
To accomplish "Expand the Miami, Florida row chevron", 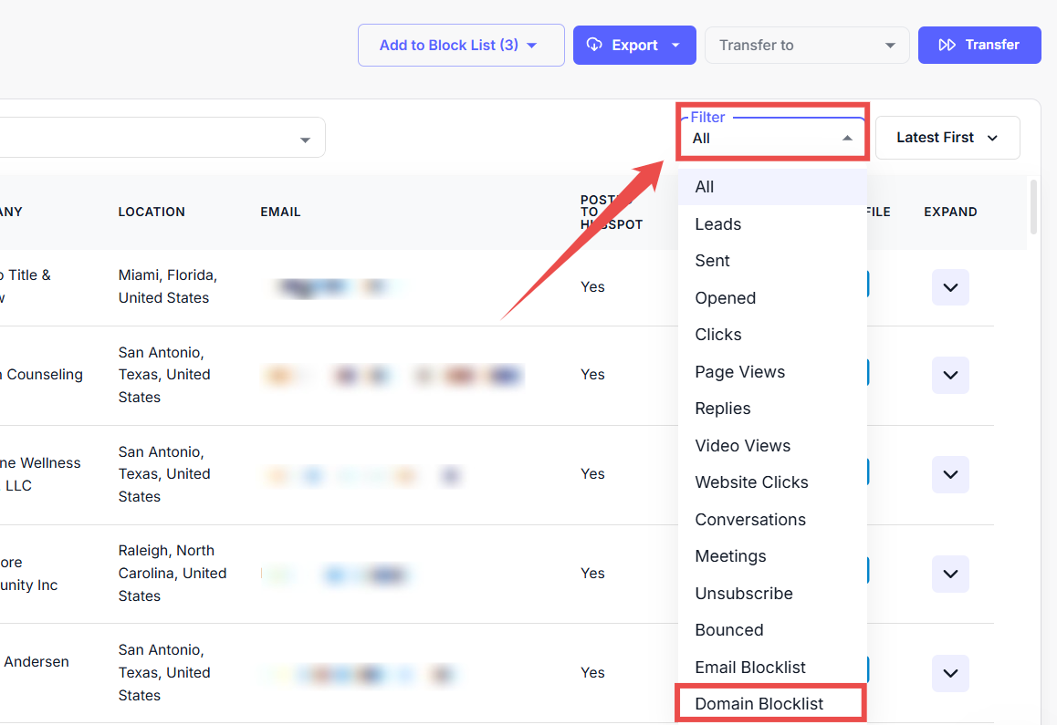I will (x=950, y=287).
